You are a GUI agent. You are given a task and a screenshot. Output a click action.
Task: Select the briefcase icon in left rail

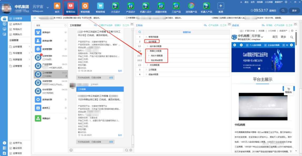point(4,19)
